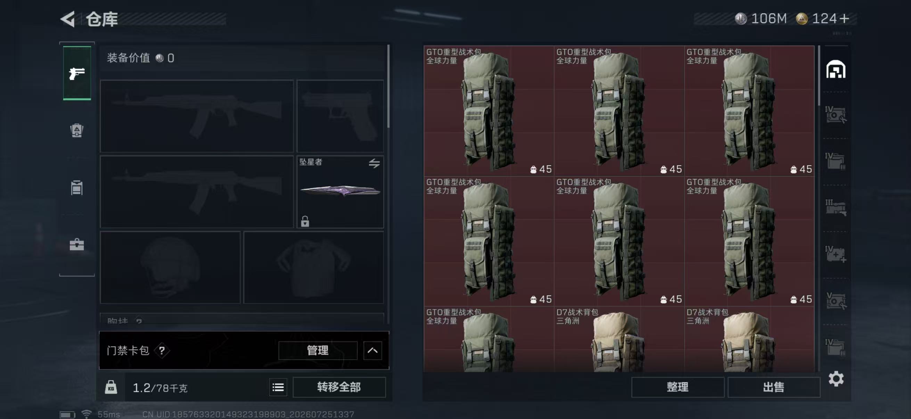Click the 管理 button for the keycard pack

[x=318, y=351]
